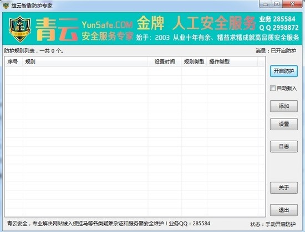Screen dimensions: 305x232
Task: Sort by the 规则 column header
Action: pos(85,61)
